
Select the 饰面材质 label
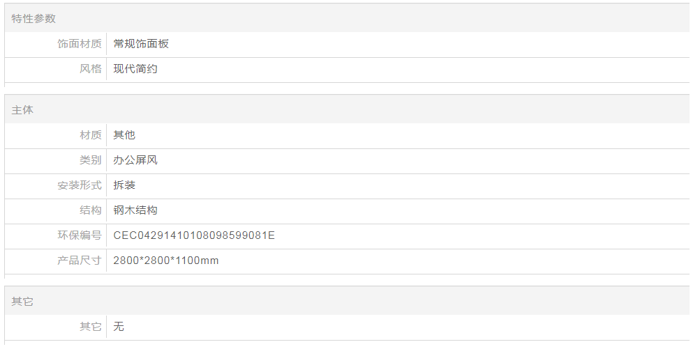pos(80,44)
